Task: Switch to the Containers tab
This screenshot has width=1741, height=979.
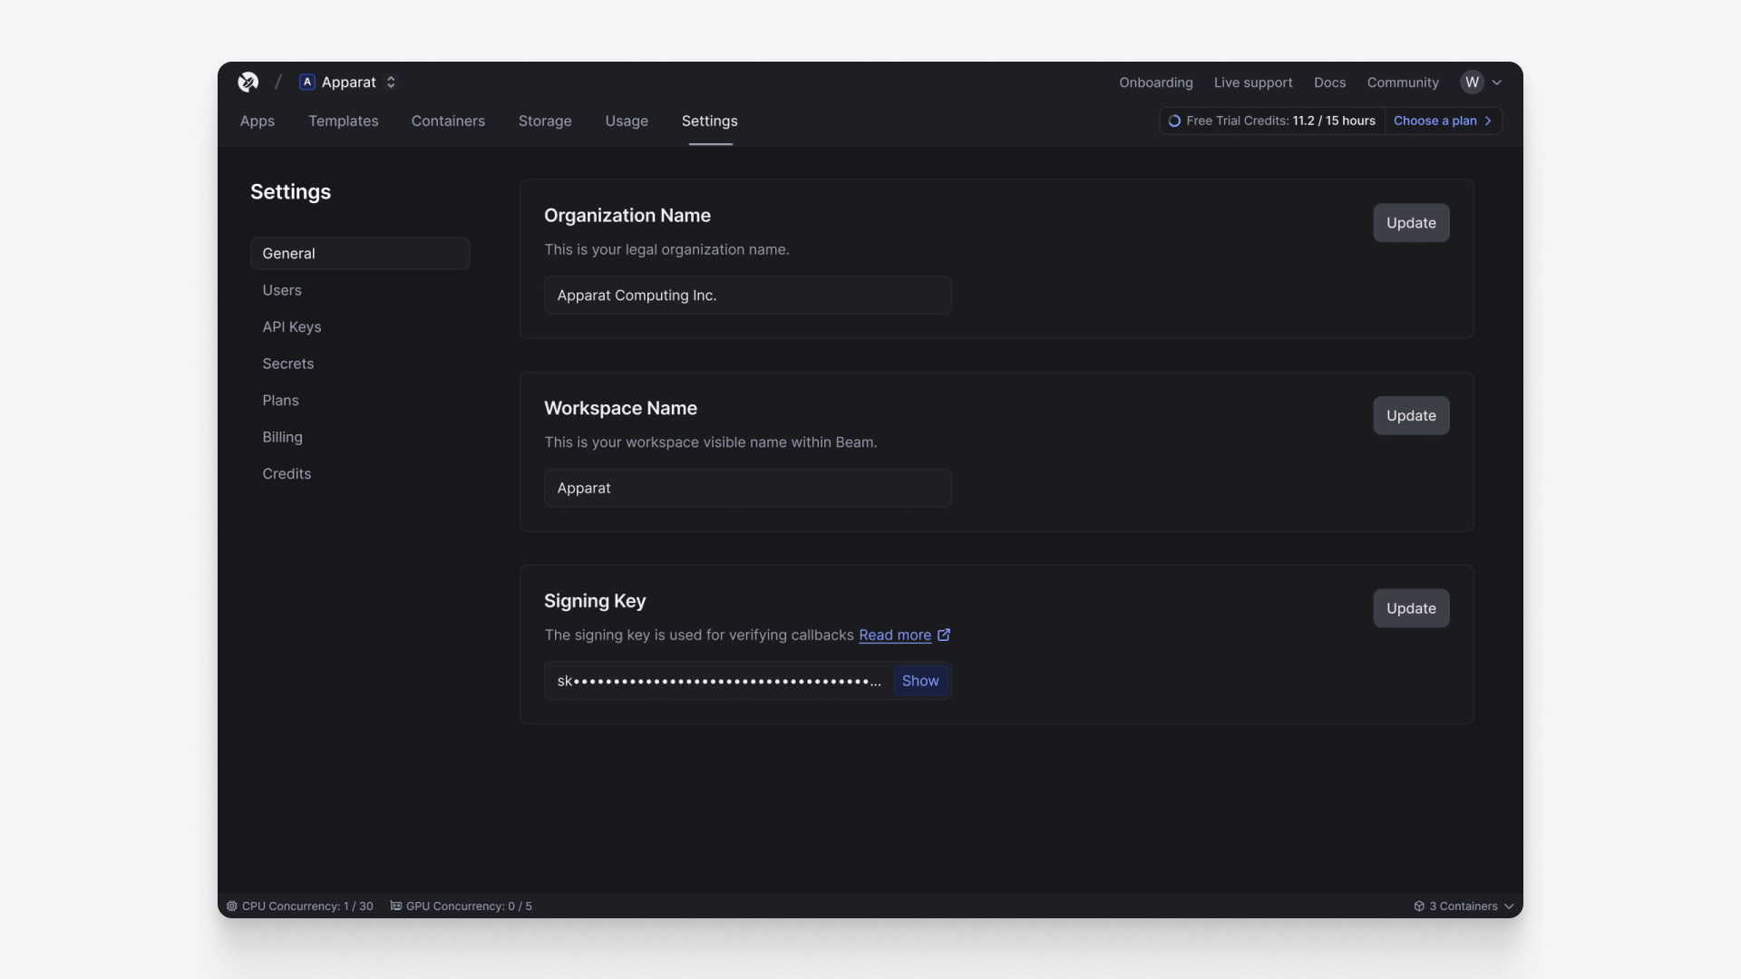Action: click(448, 121)
